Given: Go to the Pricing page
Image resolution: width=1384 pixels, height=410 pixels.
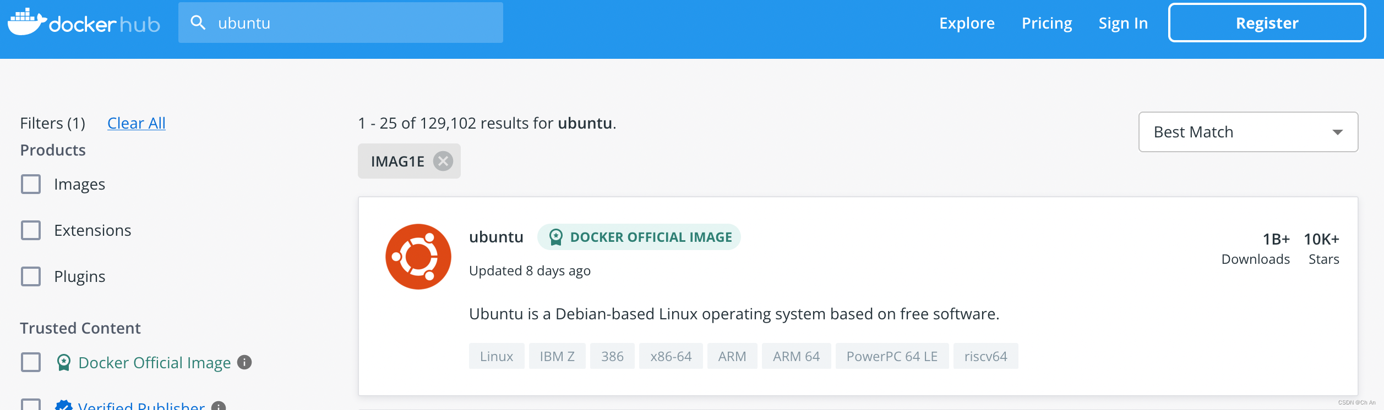Looking at the screenshot, I should pos(1047,23).
